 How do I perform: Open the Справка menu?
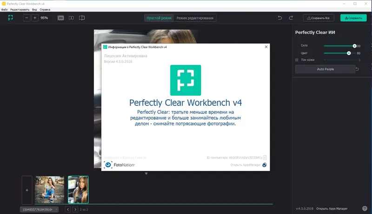(x=45, y=10)
